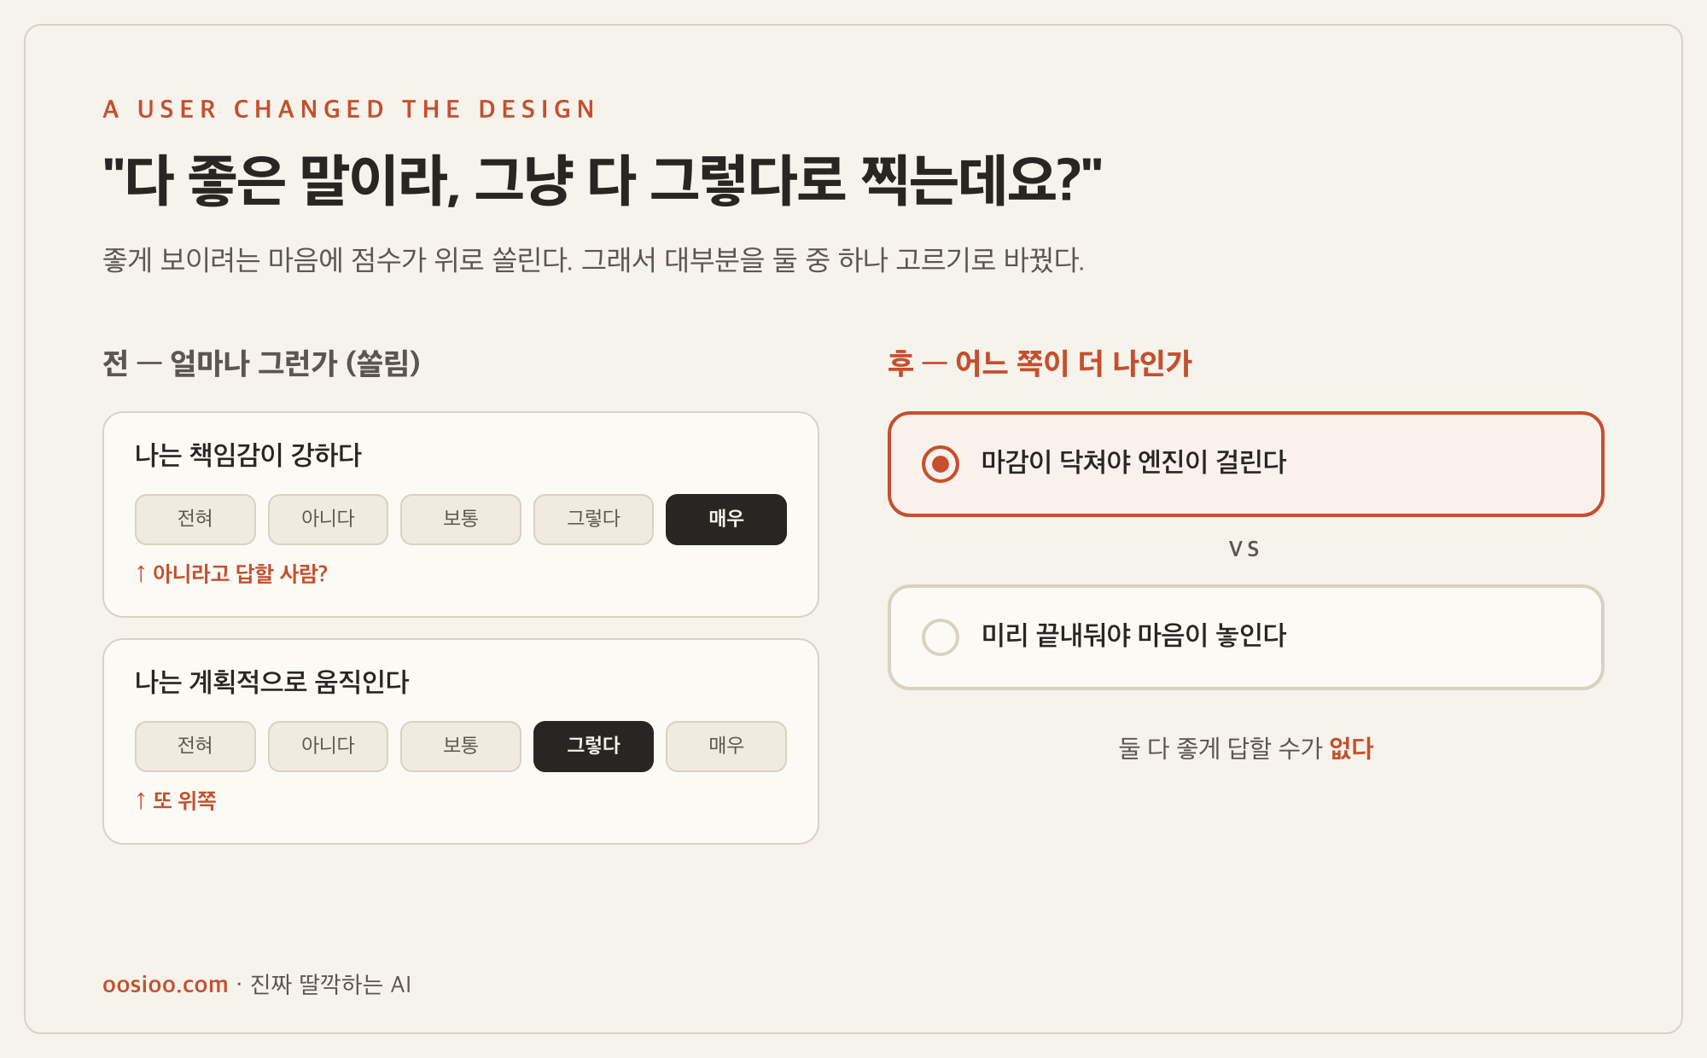
Task: Open the oosioo.com link
Action: coord(166,985)
